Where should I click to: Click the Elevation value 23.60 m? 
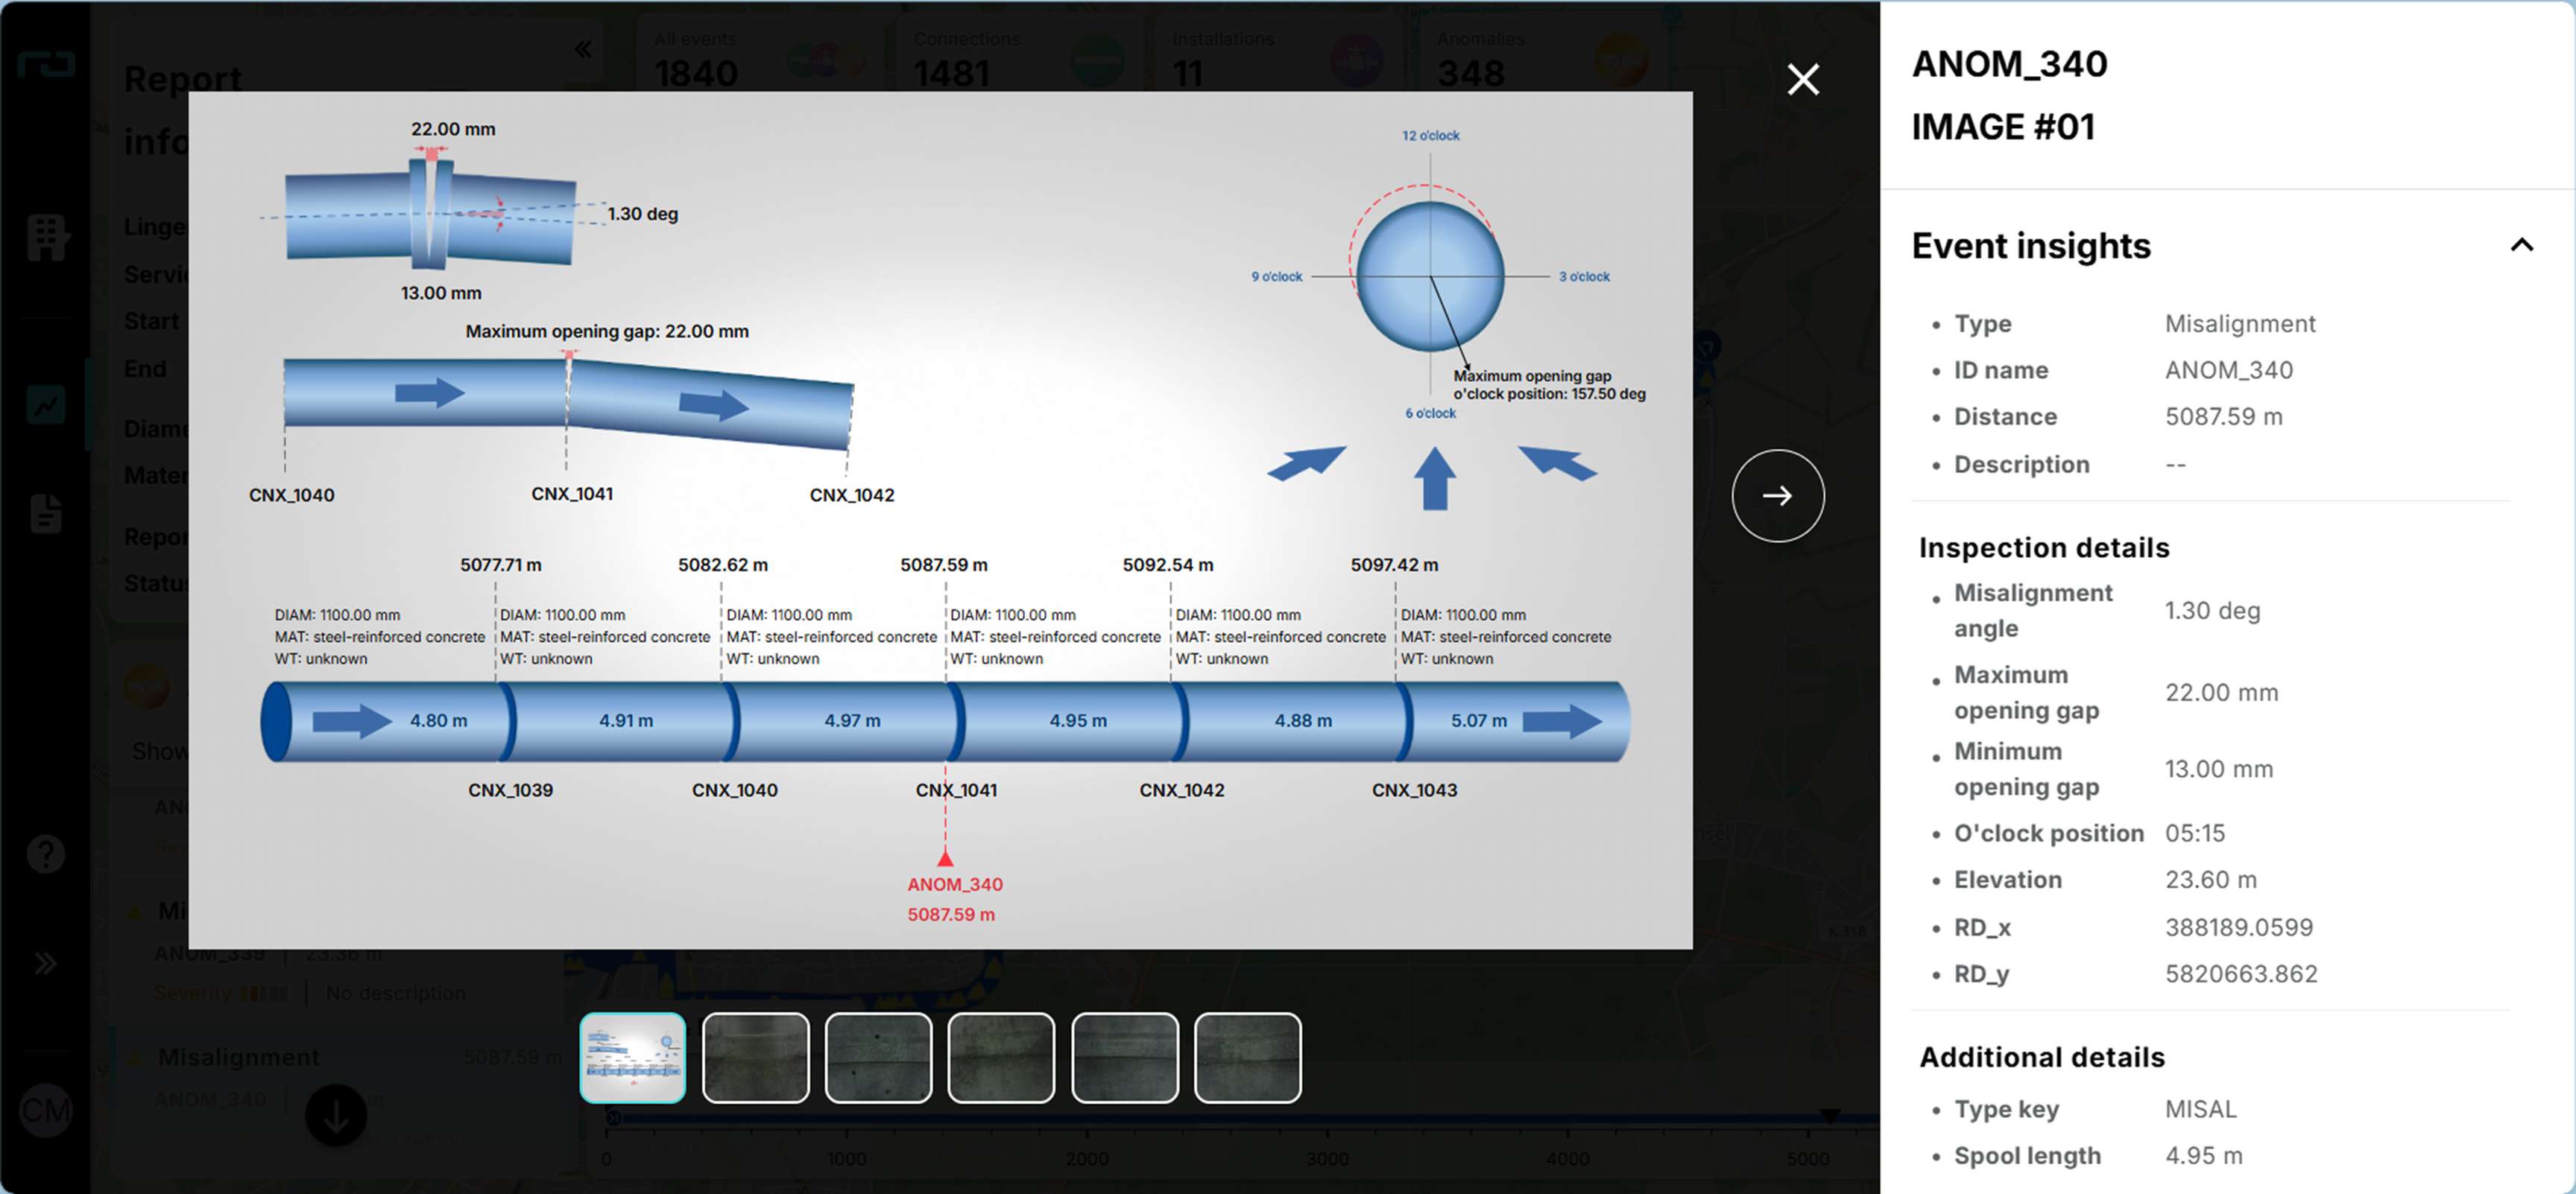pos(2210,880)
